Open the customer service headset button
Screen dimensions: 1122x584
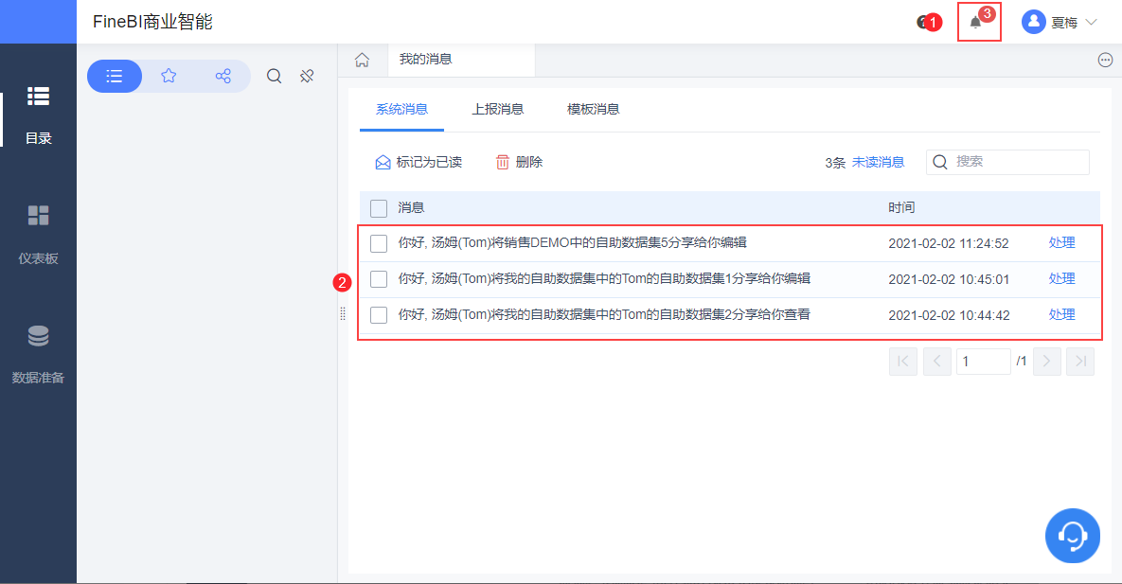point(1073,536)
